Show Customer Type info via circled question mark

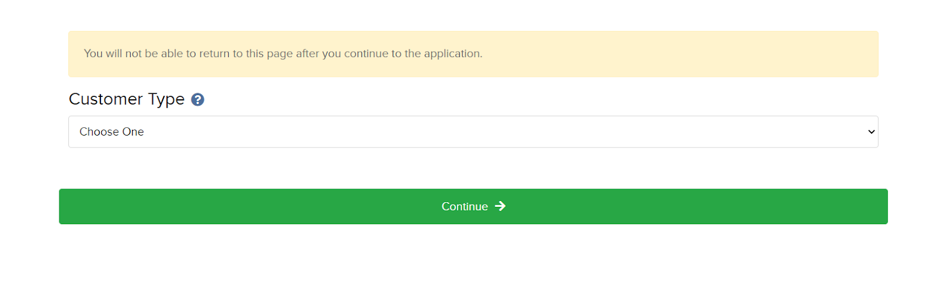198,100
